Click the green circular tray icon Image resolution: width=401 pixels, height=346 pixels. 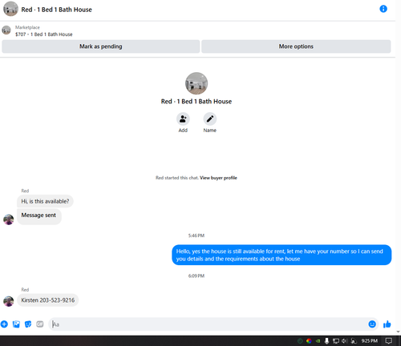[x=300, y=341]
